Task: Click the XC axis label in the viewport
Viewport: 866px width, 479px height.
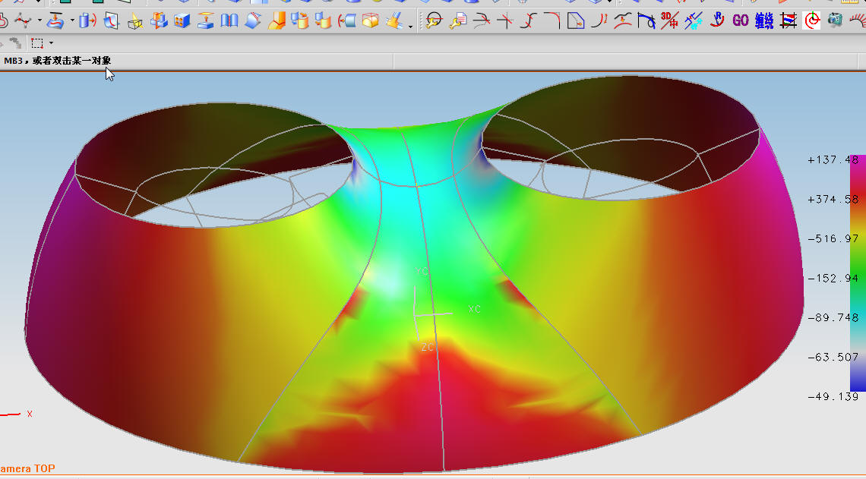Action: click(475, 309)
